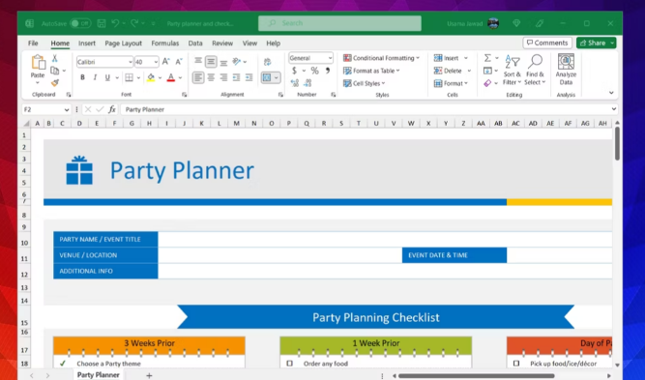This screenshot has width=645, height=380.
Task: Switch to the Formulas tab
Action: point(165,44)
